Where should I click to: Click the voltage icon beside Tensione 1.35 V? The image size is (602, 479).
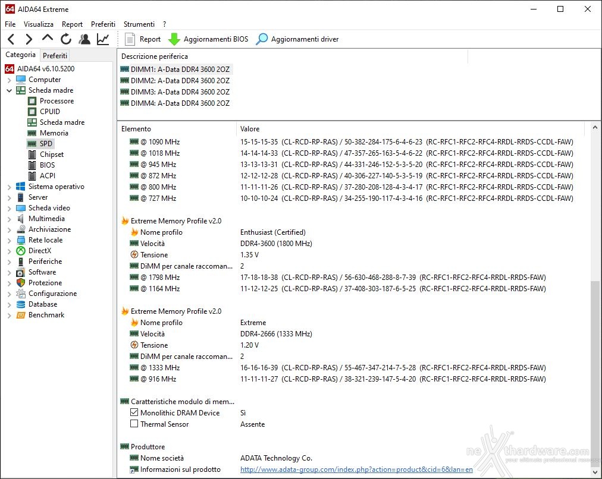click(x=134, y=254)
